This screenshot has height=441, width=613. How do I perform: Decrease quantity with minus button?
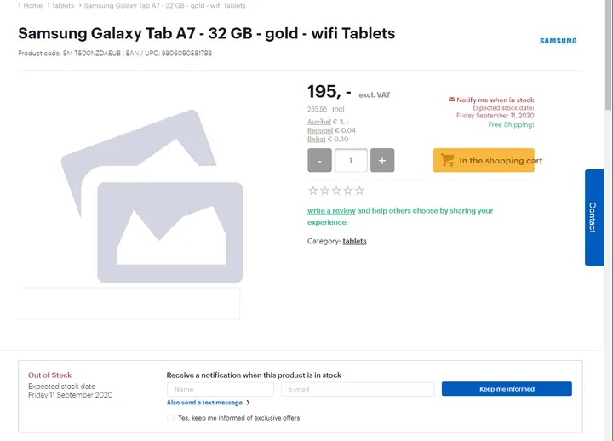click(x=319, y=160)
